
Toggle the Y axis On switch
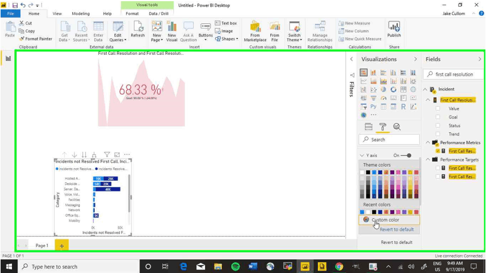pos(405,155)
